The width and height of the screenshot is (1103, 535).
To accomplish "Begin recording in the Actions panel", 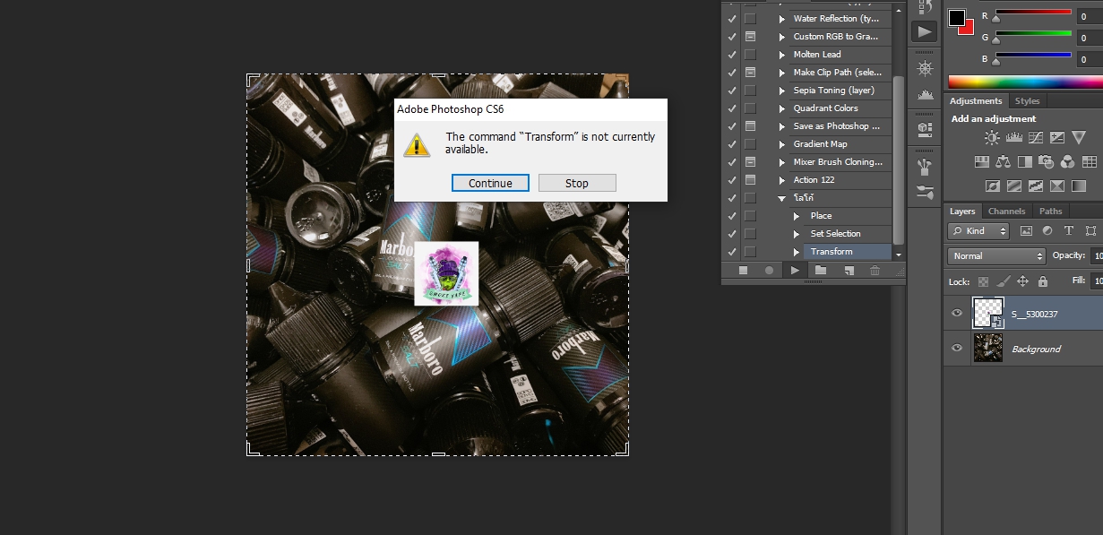I will [768, 271].
